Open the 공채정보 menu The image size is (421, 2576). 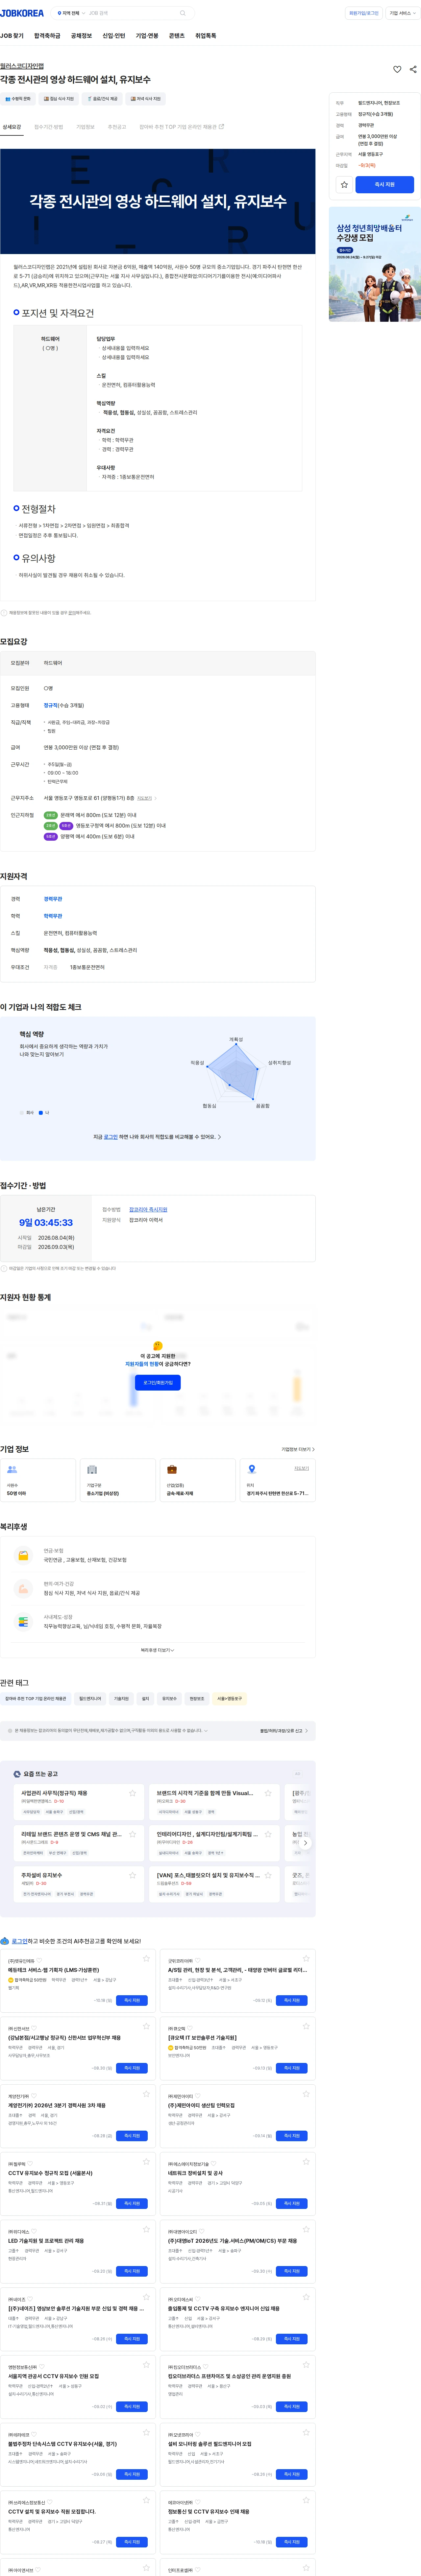(81, 36)
